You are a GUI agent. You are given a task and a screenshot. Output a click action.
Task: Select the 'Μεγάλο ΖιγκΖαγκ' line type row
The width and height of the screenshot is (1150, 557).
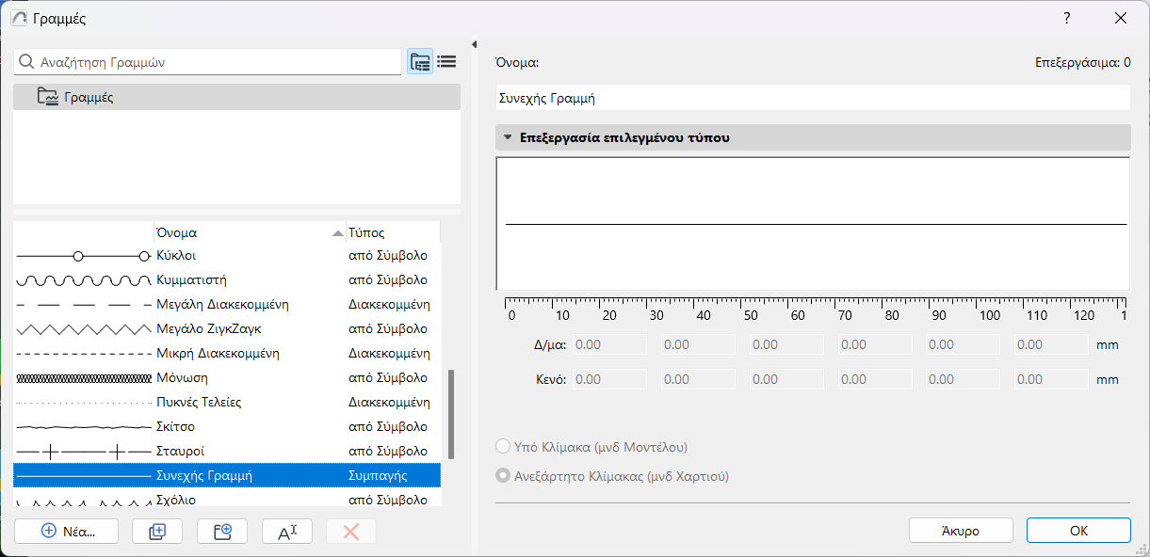click(227, 329)
